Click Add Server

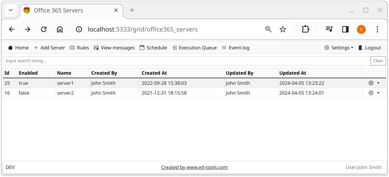49,48
